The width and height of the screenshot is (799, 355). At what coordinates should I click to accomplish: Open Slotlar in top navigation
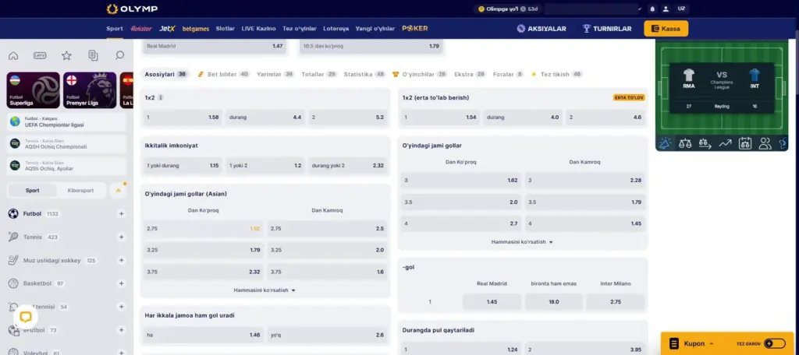(x=225, y=29)
